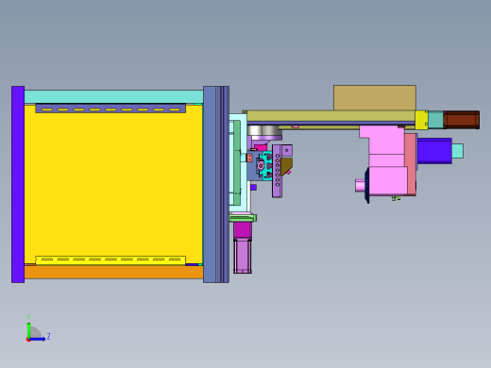
Task: Select the dark navy disc on the pink housing
Action: [367, 186]
